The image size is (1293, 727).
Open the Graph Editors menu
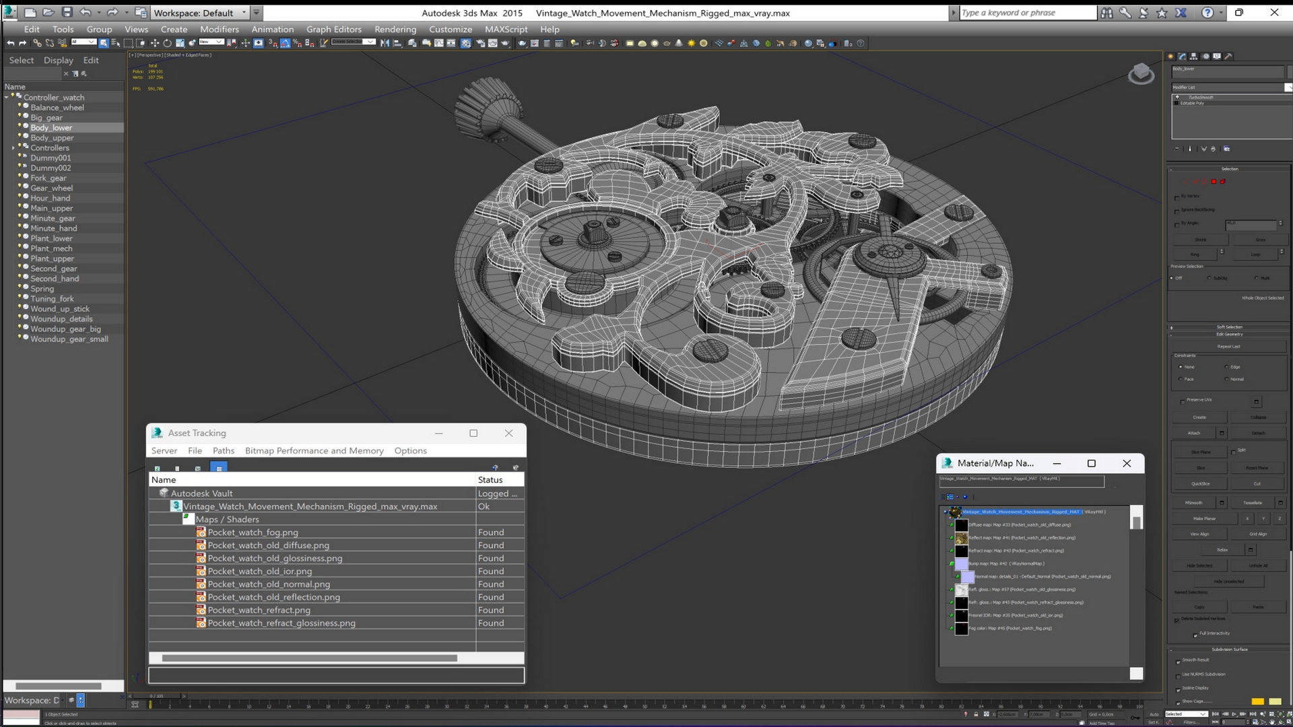(x=334, y=29)
